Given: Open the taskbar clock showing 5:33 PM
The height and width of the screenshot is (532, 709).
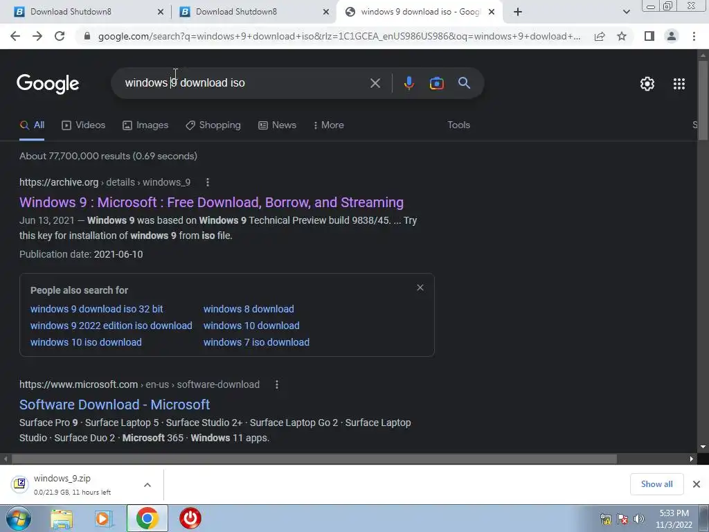Looking at the screenshot, I should tap(674, 519).
